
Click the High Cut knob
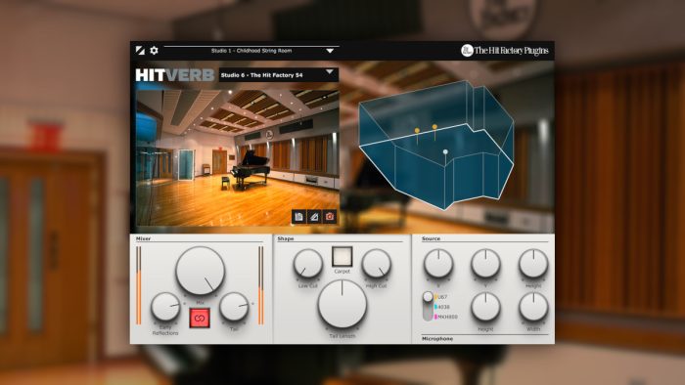[376, 264]
